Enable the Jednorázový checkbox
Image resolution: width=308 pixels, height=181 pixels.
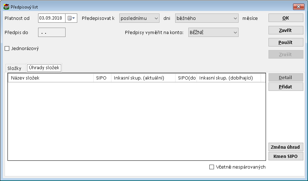(x=7, y=49)
